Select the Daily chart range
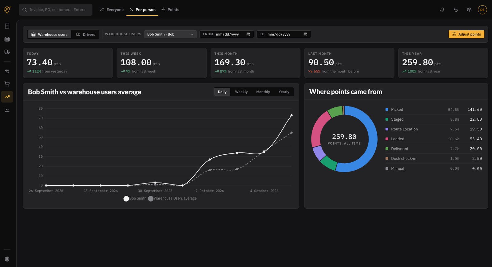This screenshot has height=267, width=492. tap(222, 92)
